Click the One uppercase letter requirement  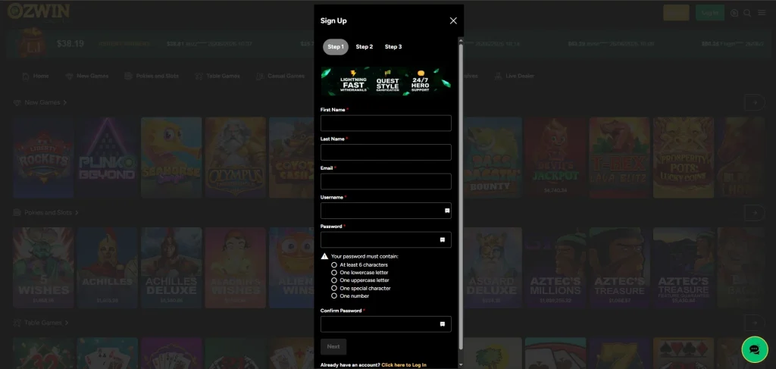pyautogui.click(x=360, y=280)
